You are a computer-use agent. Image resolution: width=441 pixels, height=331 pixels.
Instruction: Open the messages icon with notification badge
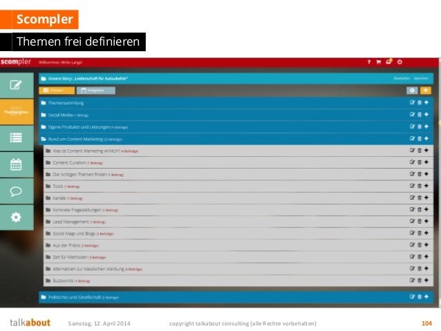(x=389, y=62)
